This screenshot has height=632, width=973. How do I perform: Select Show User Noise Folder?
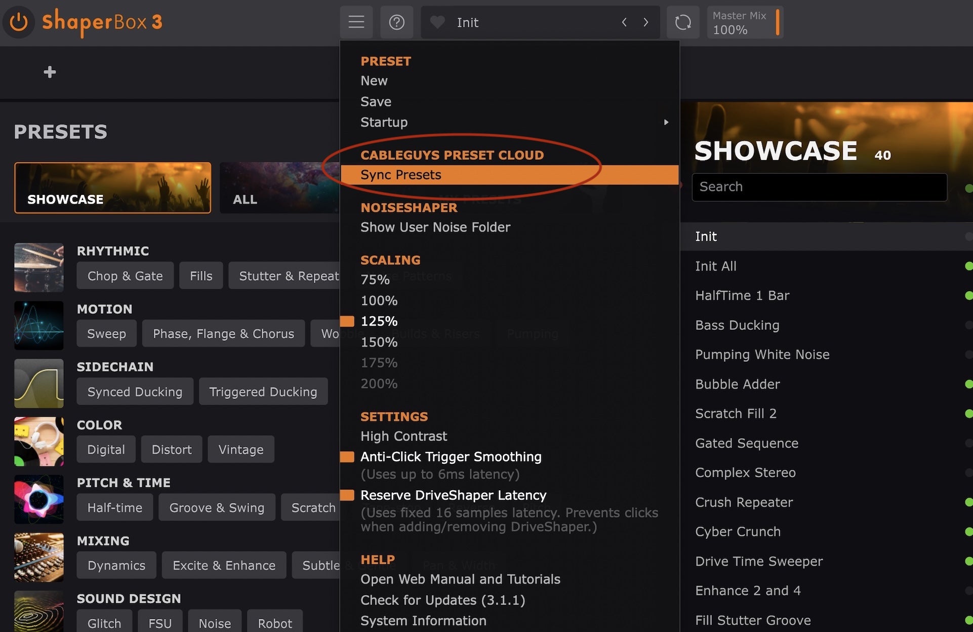[x=435, y=227]
